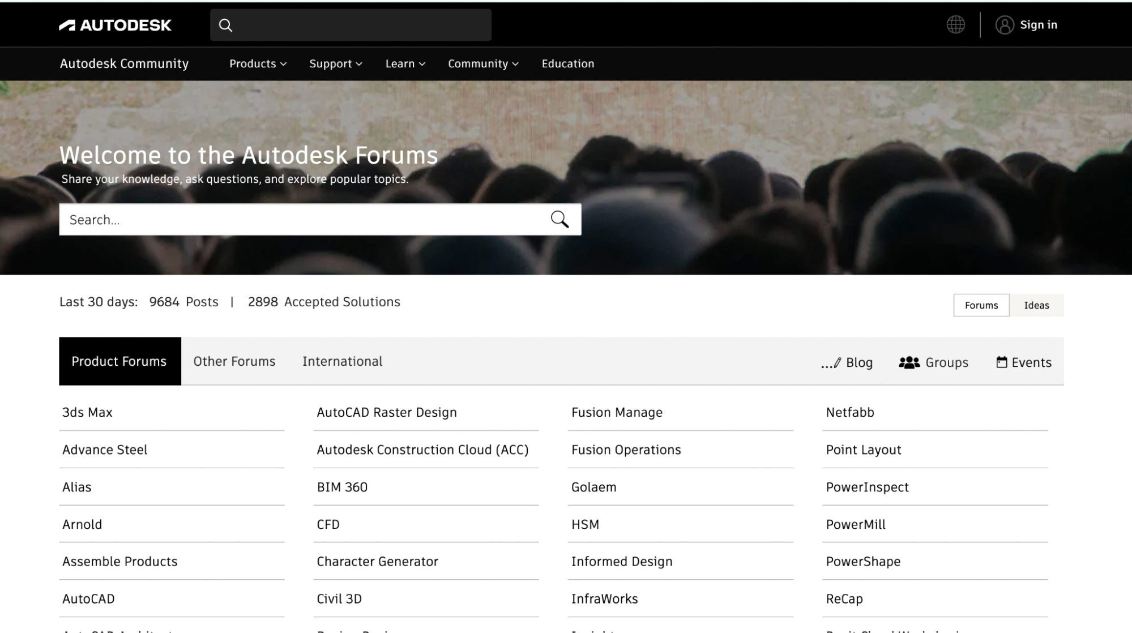The height and width of the screenshot is (633, 1132).
Task: Expand the Community dropdown menu
Action: [483, 63]
